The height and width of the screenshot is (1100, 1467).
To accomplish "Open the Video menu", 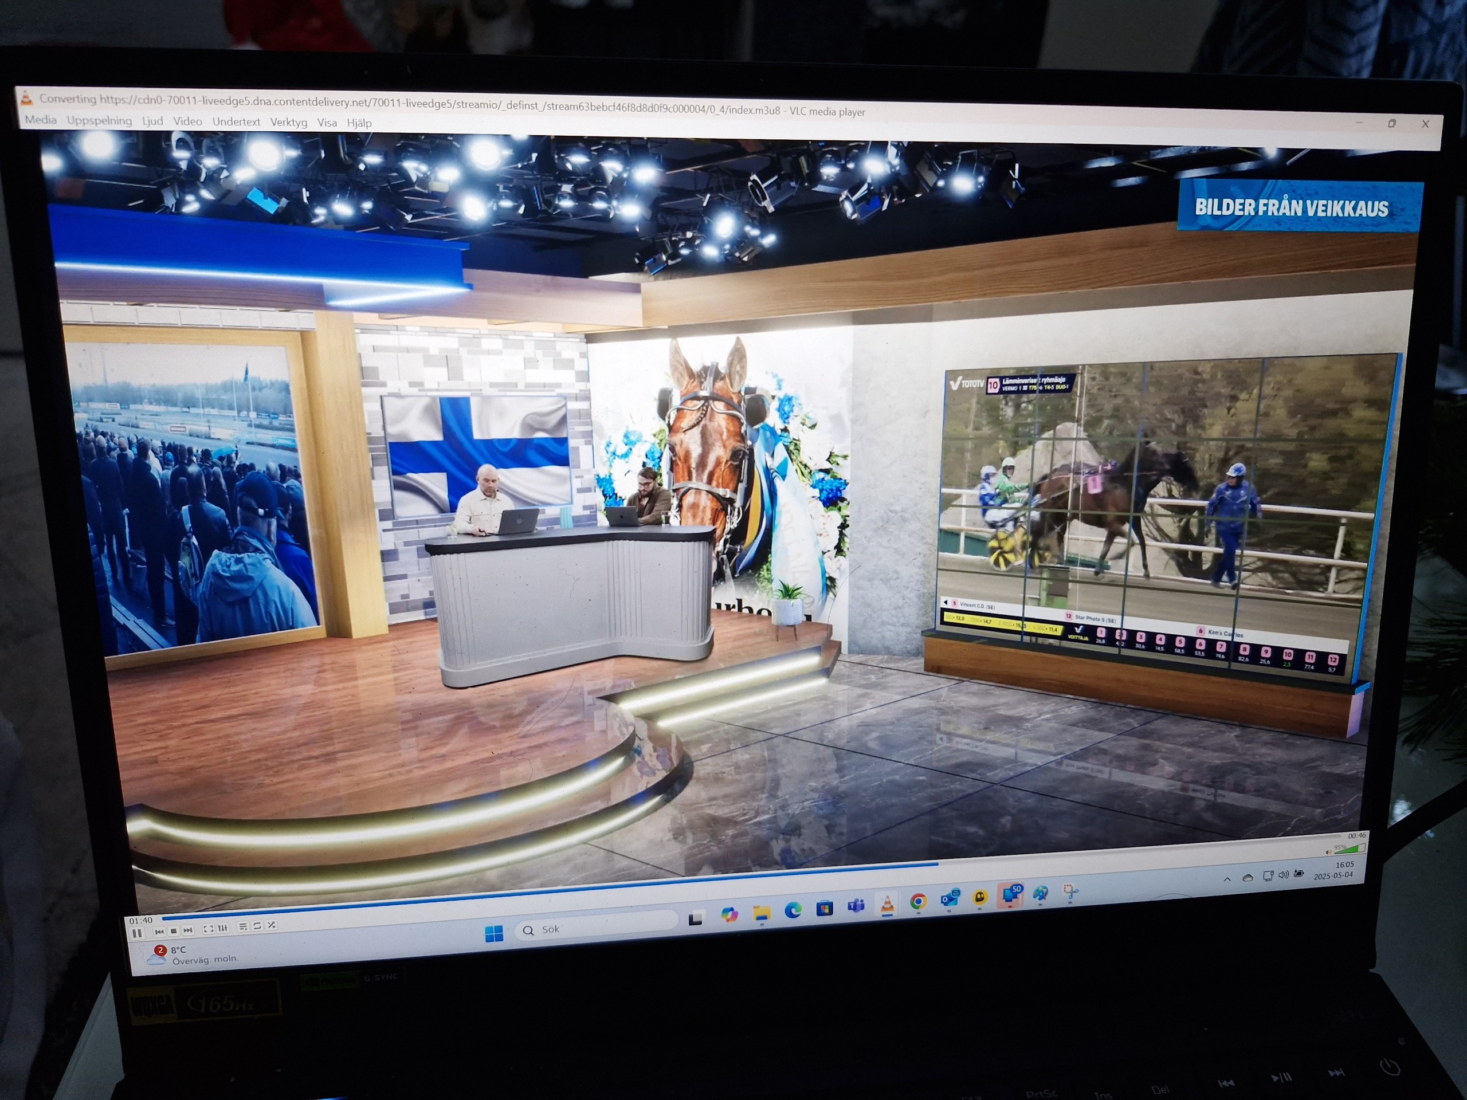I will pyautogui.click(x=188, y=121).
